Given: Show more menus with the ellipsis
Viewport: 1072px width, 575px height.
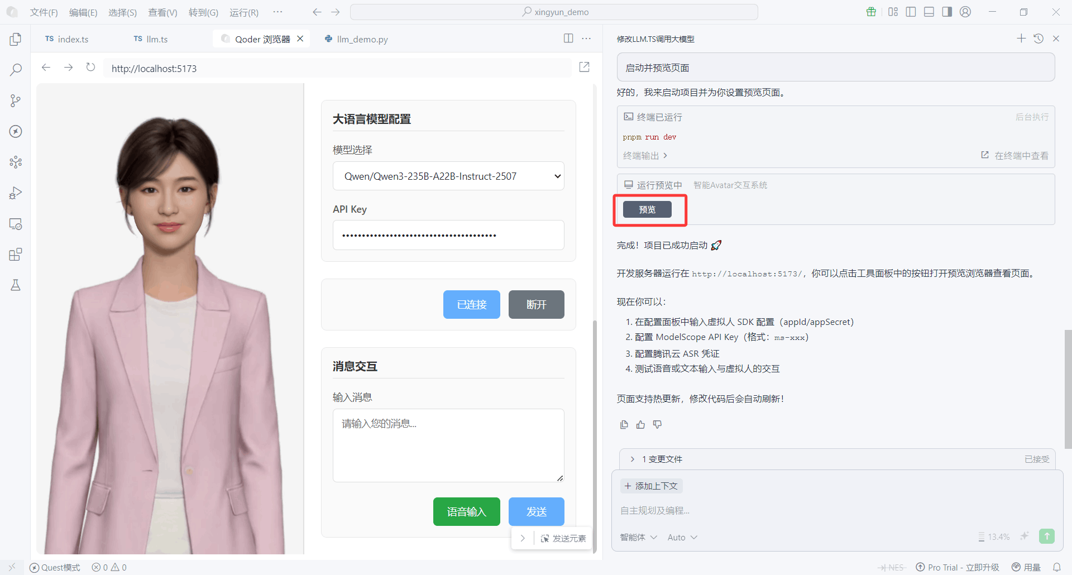Looking at the screenshot, I should pos(277,12).
